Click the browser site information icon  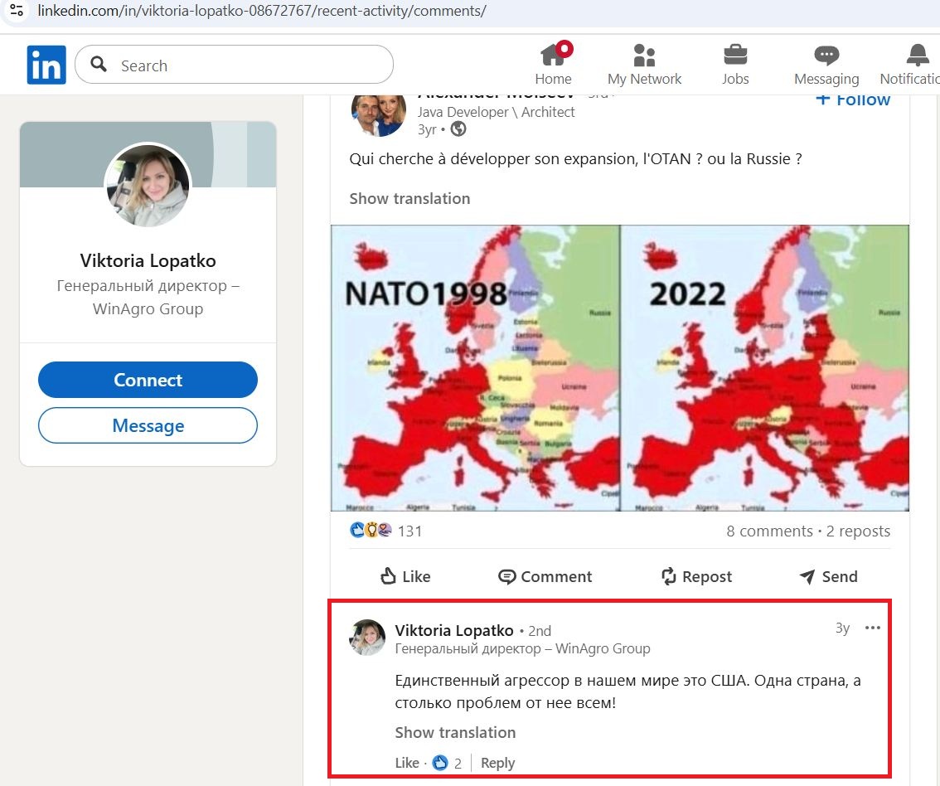[x=16, y=12]
